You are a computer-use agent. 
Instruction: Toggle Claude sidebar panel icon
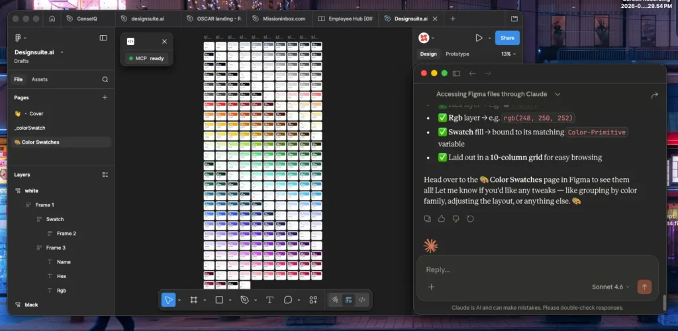[x=456, y=73]
